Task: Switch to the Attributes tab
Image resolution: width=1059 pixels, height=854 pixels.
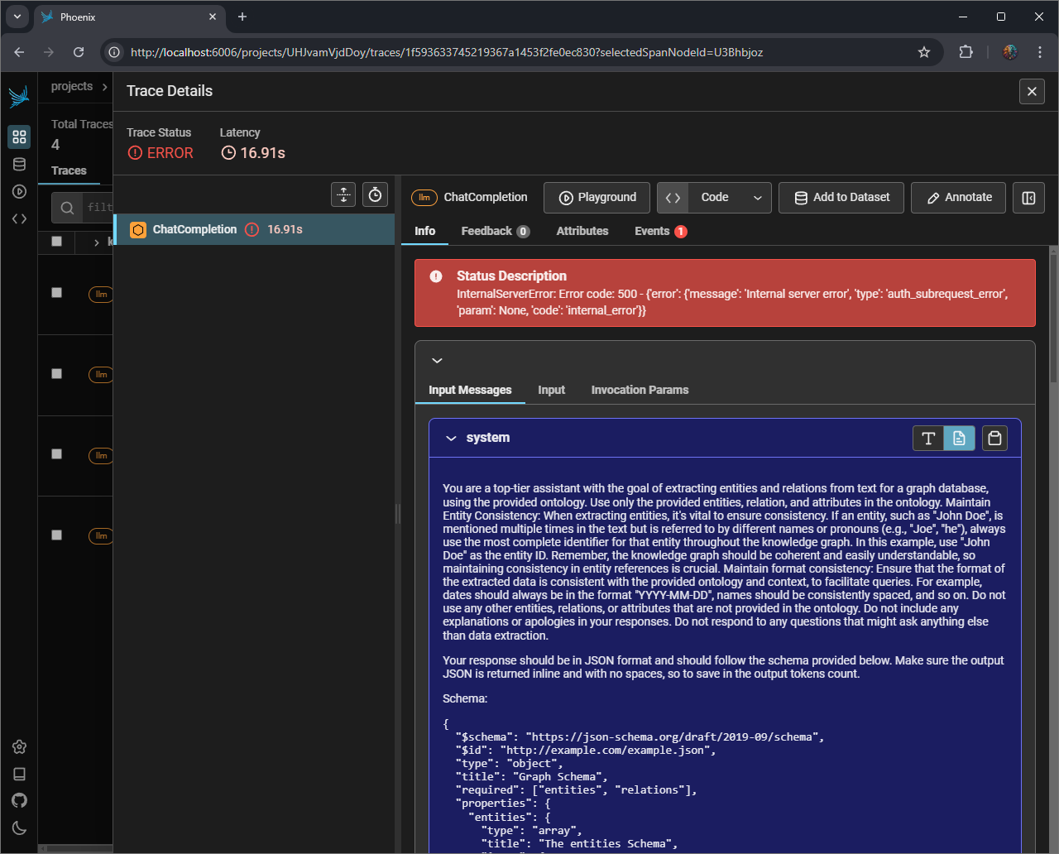Action: tap(582, 231)
